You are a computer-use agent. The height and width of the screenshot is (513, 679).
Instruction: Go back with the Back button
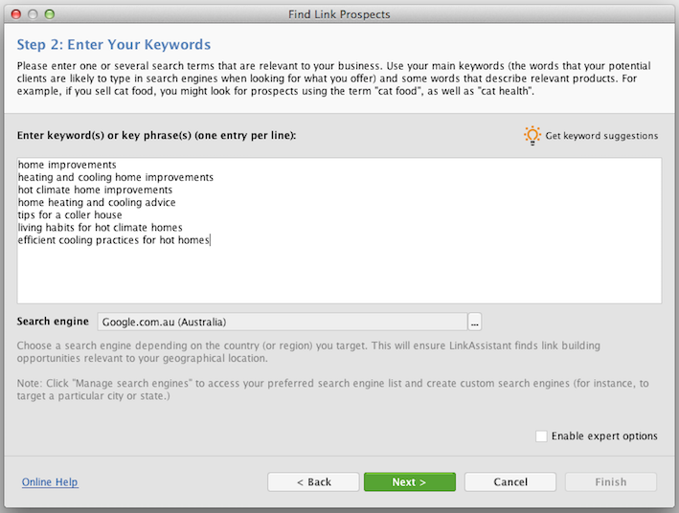pos(313,481)
